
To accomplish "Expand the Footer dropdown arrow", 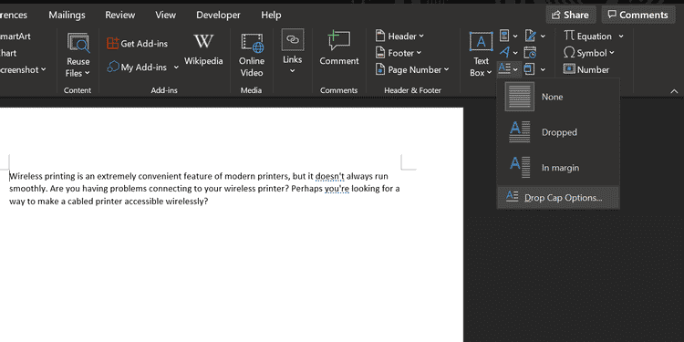I will tap(419, 53).
